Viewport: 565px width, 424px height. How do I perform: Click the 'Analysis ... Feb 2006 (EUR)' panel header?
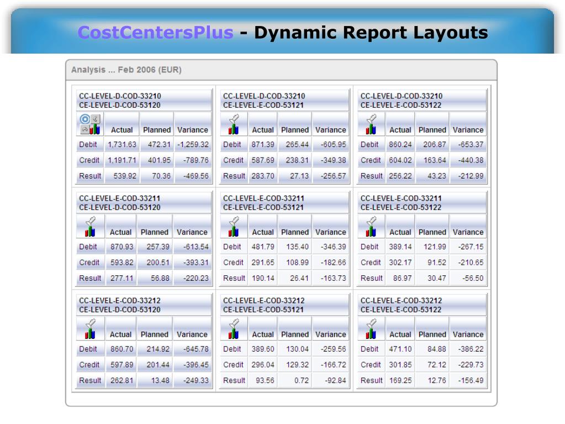(281, 70)
